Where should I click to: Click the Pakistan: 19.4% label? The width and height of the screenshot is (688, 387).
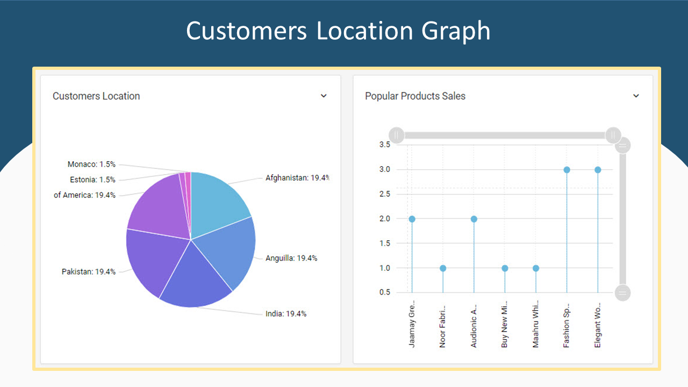click(89, 271)
